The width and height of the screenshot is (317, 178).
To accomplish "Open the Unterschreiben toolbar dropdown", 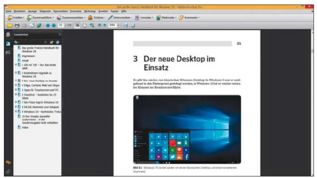I will [x=120, y=18].
